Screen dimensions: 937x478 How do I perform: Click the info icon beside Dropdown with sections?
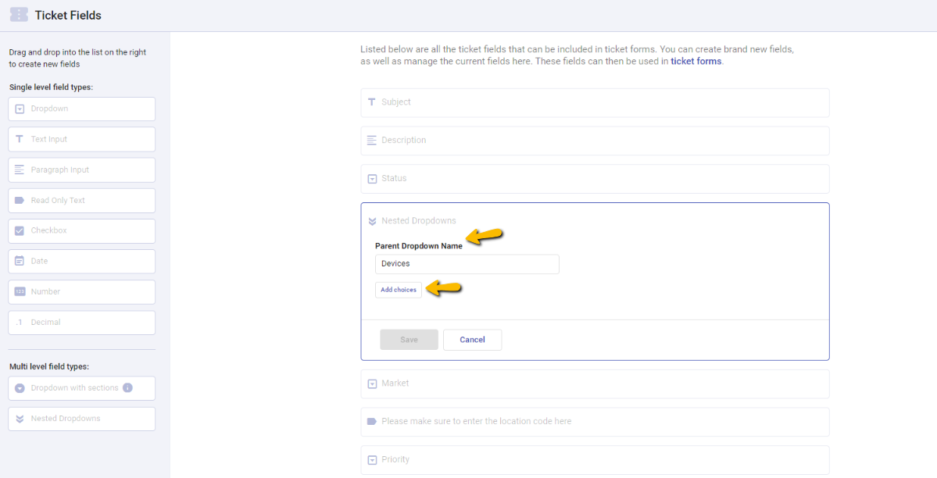click(x=127, y=387)
